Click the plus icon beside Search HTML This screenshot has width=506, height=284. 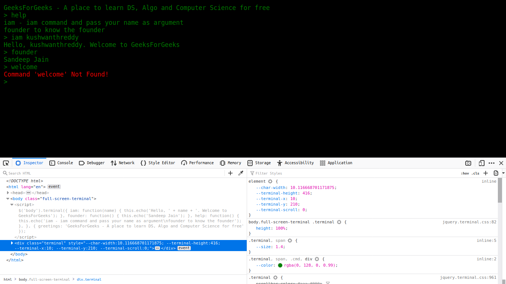point(230,173)
